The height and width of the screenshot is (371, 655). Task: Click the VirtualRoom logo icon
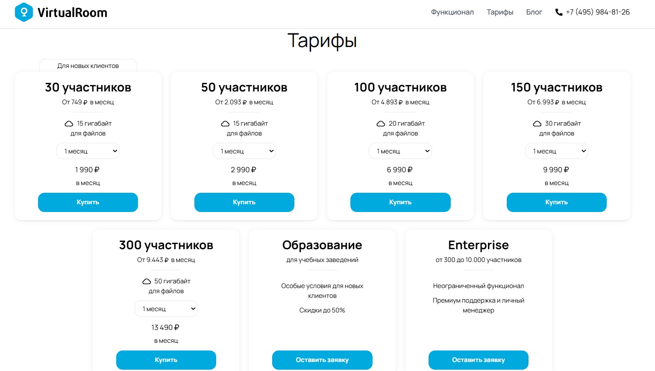(24, 12)
